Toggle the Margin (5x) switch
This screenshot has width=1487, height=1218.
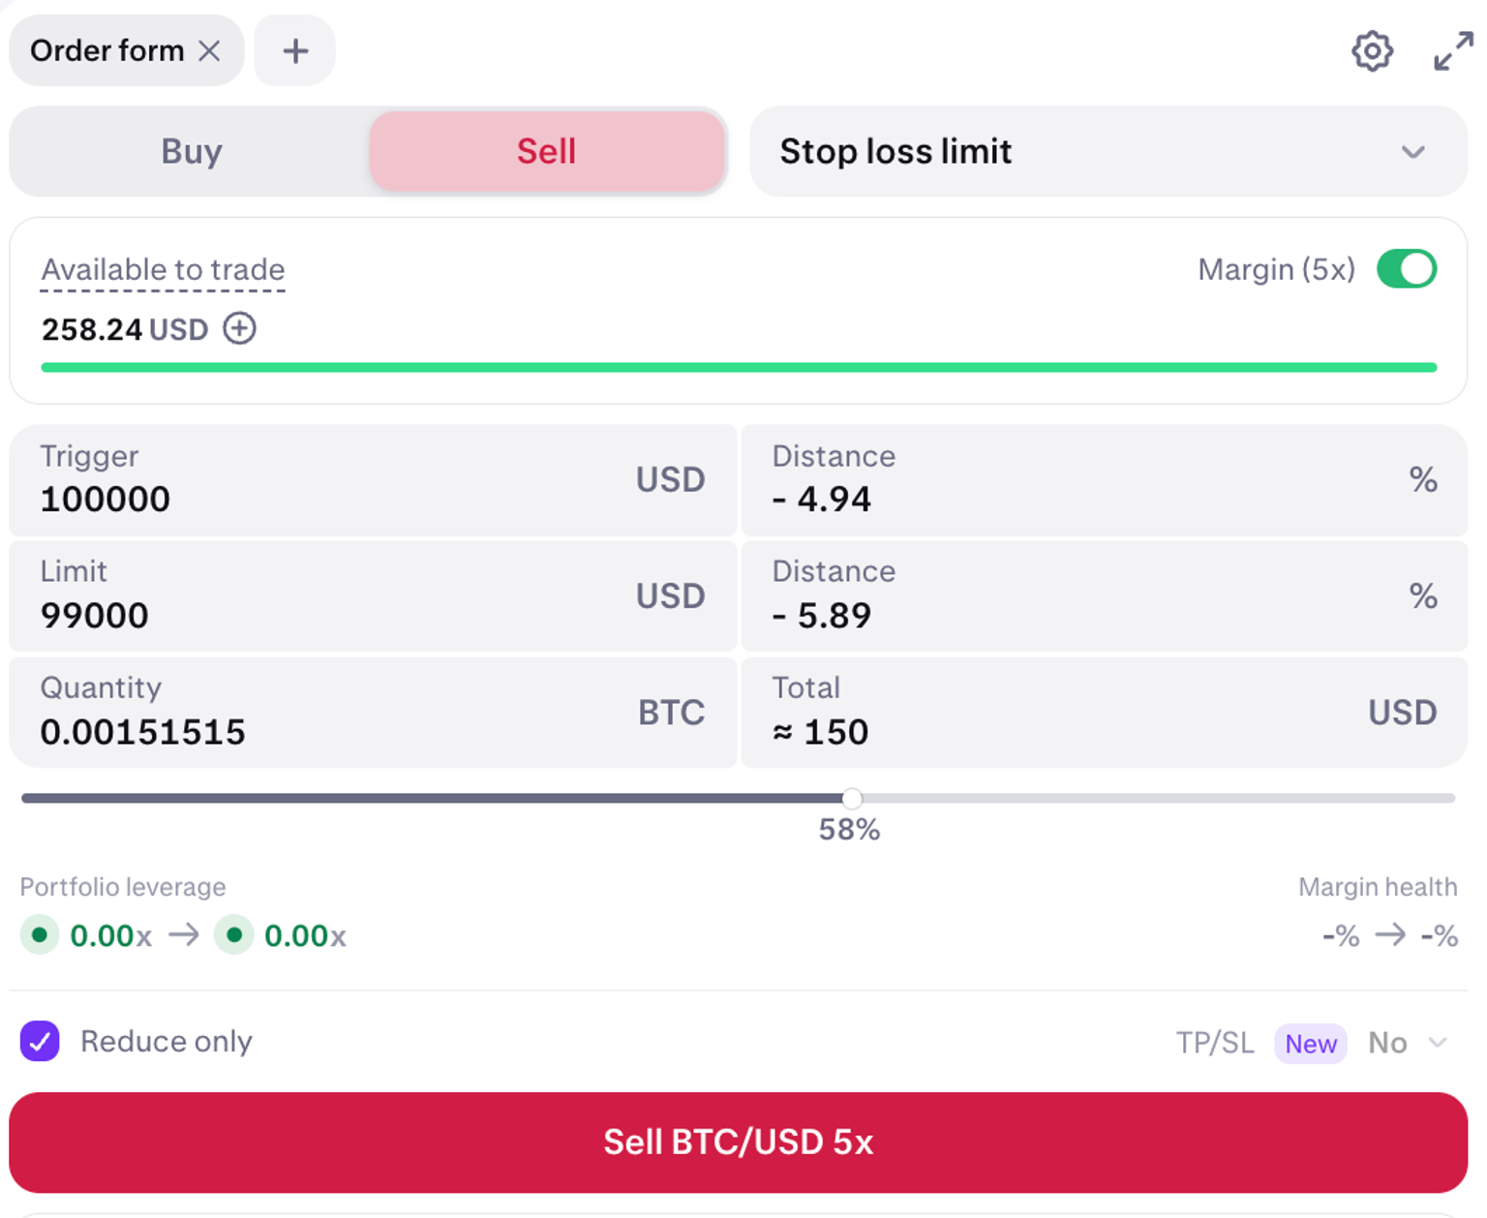pyautogui.click(x=1406, y=269)
